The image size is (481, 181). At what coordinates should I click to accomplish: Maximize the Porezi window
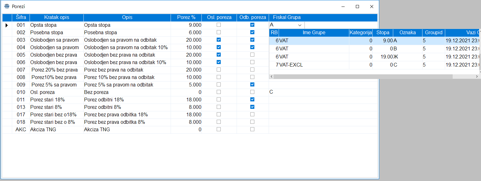tap(357, 7)
